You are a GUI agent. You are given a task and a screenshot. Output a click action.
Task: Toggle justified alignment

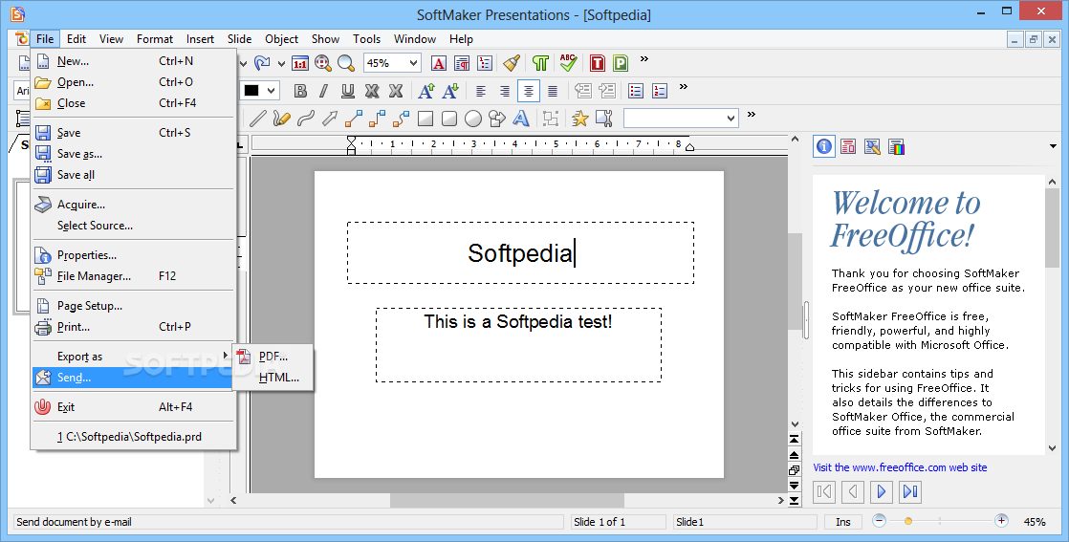tap(553, 91)
